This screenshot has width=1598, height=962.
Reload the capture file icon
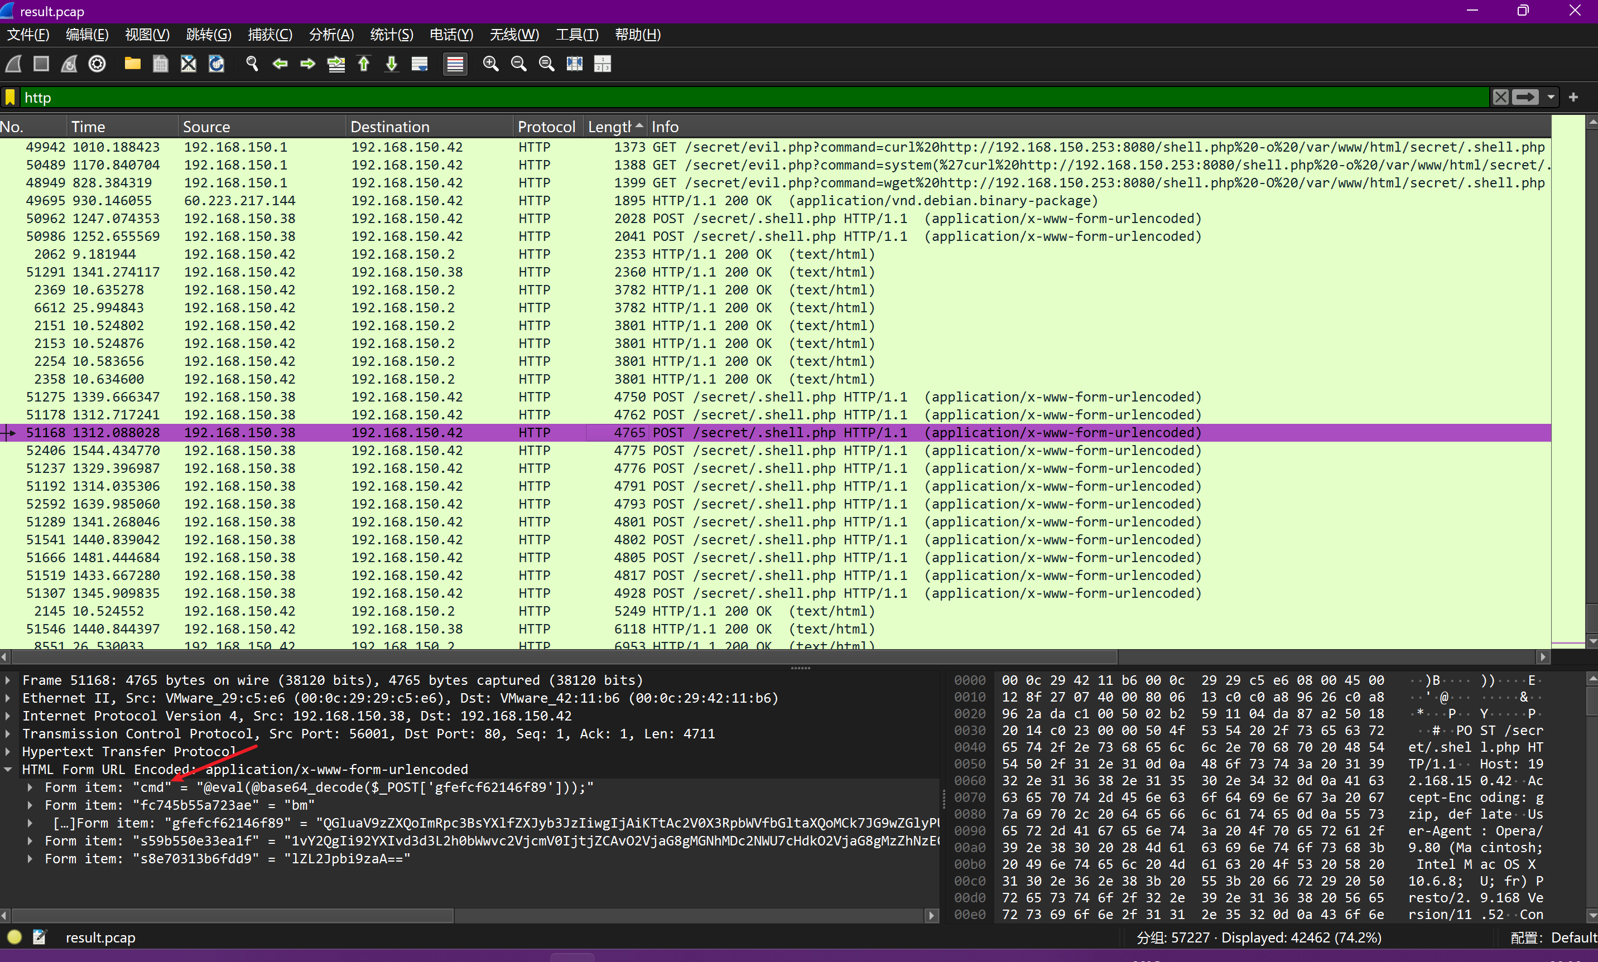216,64
